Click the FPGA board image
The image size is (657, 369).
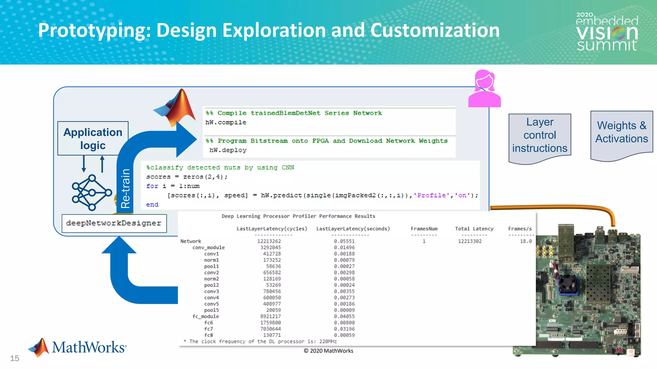(589, 290)
